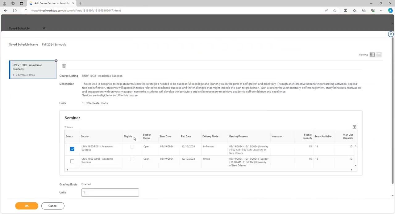This screenshot has height=214, width=395.
Task: Click the Wait List Capacity column header
Action: point(348,136)
